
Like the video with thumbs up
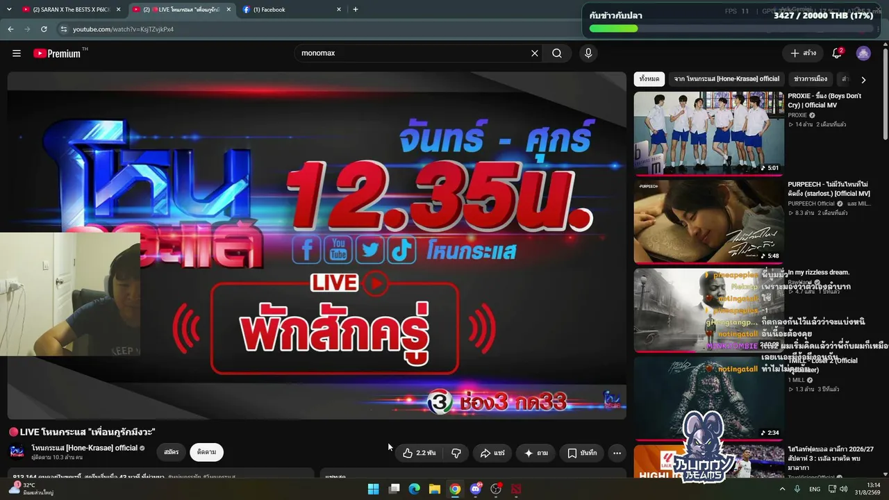coord(419,453)
